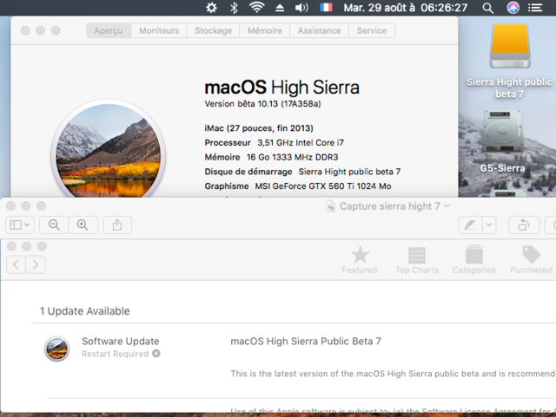
Task: Click the Disque de démarrage value
Action: (x=349, y=172)
